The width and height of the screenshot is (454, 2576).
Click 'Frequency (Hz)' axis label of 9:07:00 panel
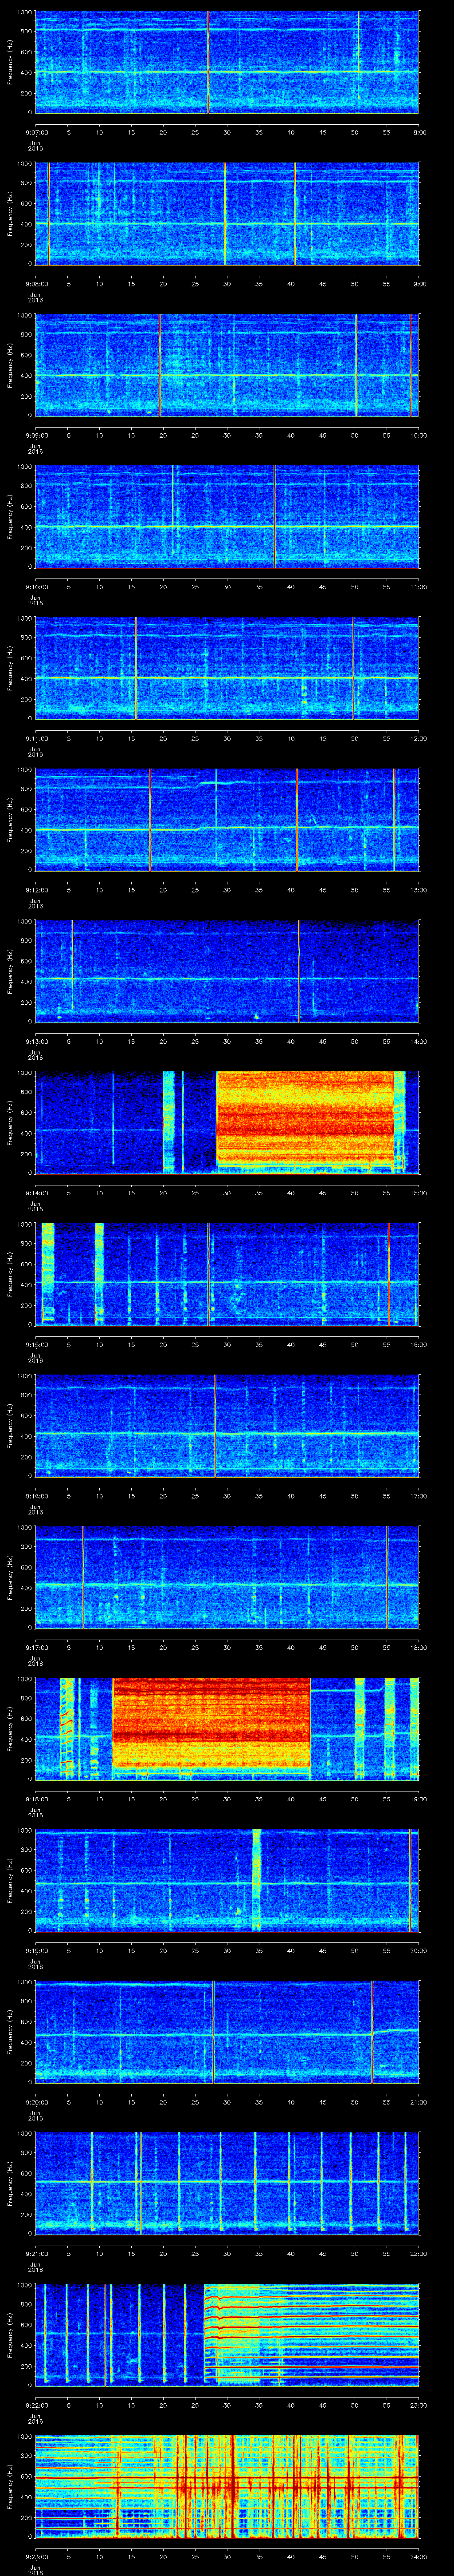(10, 62)
